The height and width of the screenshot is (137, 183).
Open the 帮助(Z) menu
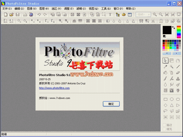(131, 9)
